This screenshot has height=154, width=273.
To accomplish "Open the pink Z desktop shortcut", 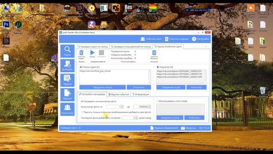I will [x=92, y=24].
